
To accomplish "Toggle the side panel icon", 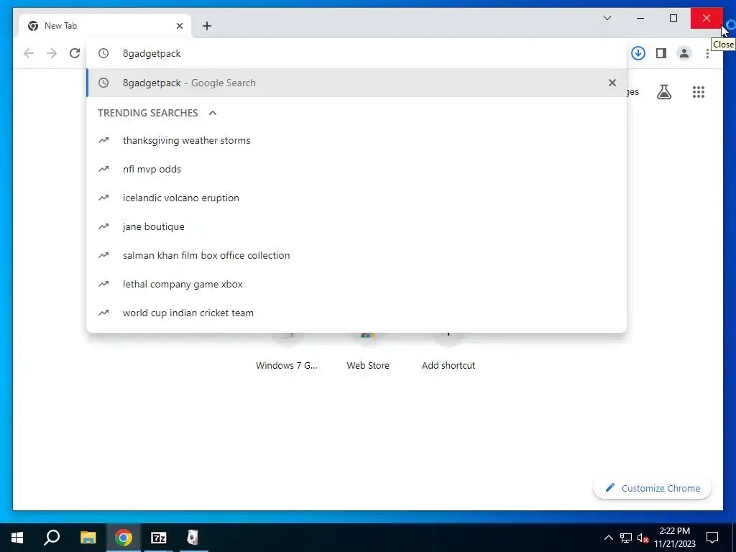I will point(661,53).
